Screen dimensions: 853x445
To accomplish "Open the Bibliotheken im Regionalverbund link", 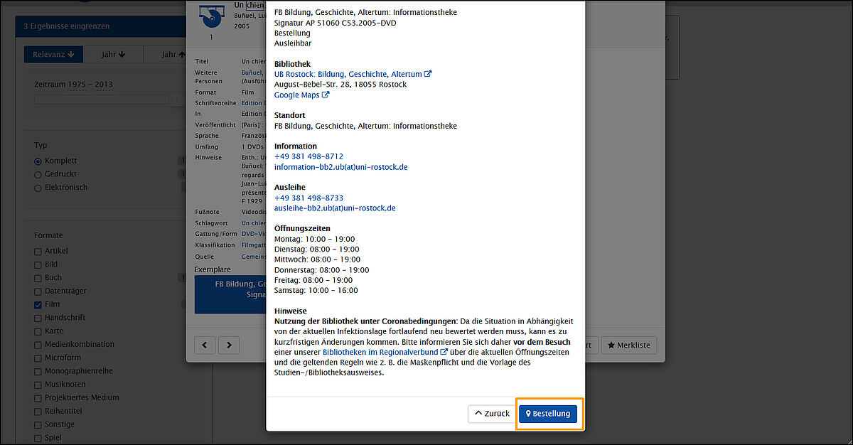I will point(380,352).
